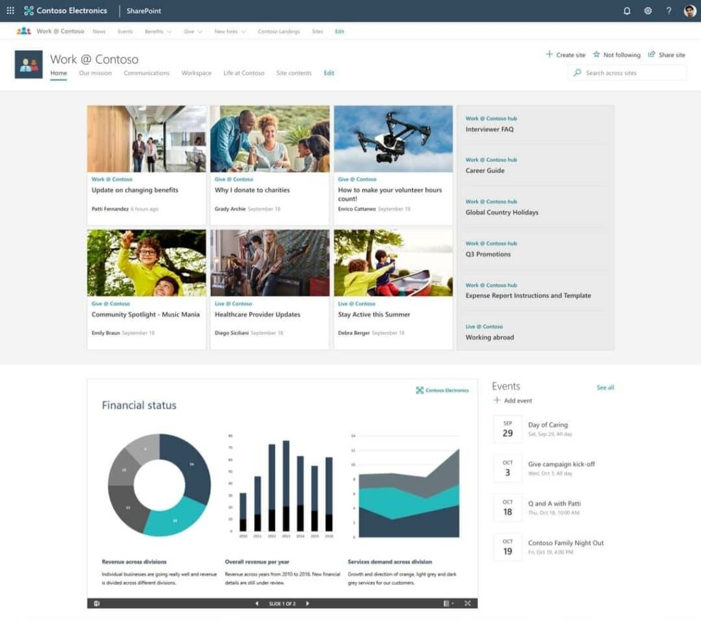Screen dimensions: 701x621
Task: Open Interviewer FAQ link
Action: pyautogui.click(x=489, y=129)
